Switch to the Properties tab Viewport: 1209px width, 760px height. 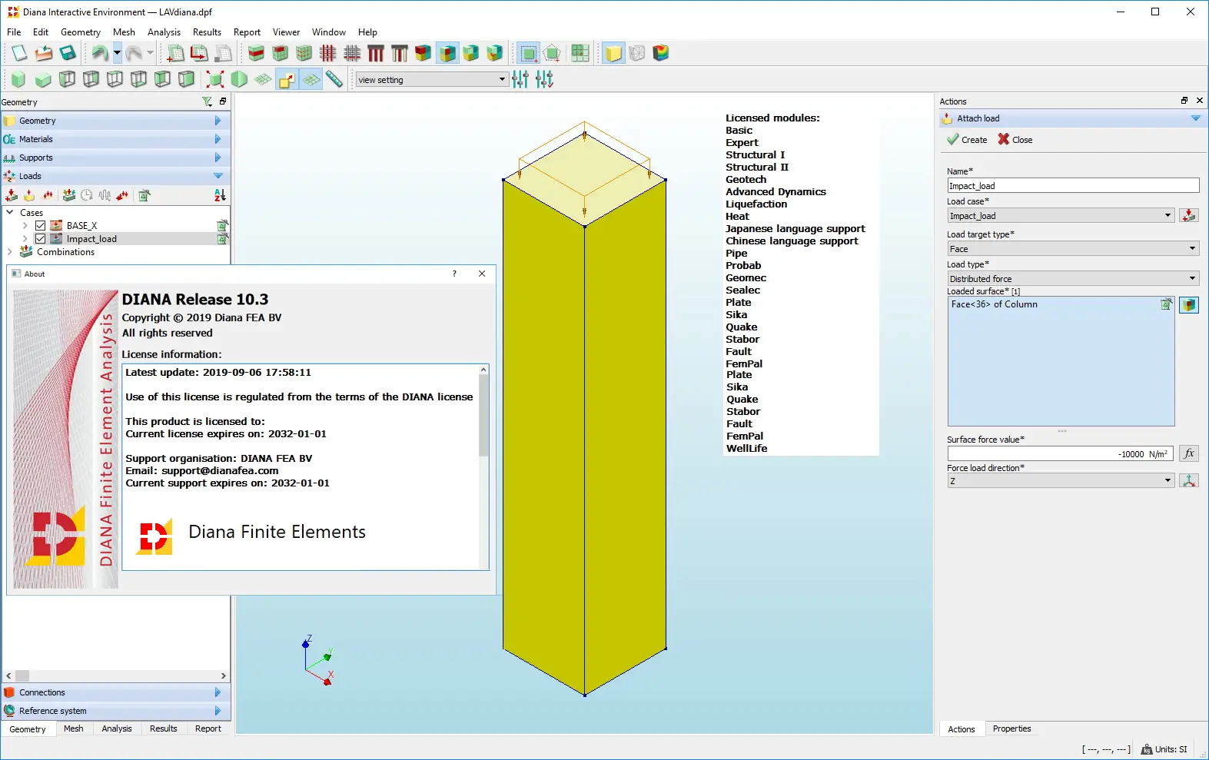pyautogui.click(x=1011, y=728)
